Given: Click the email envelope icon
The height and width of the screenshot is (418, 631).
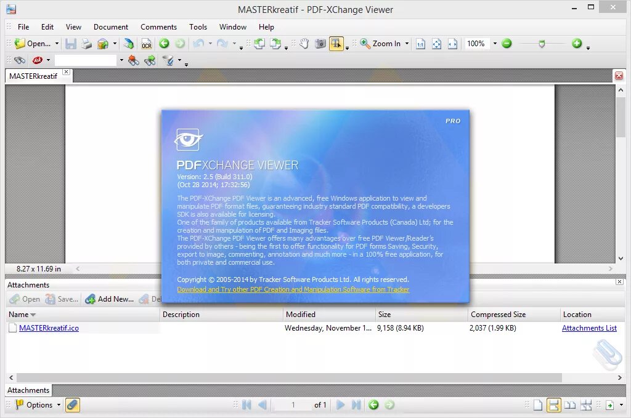Looking at the screenshot, I should 103,44.
